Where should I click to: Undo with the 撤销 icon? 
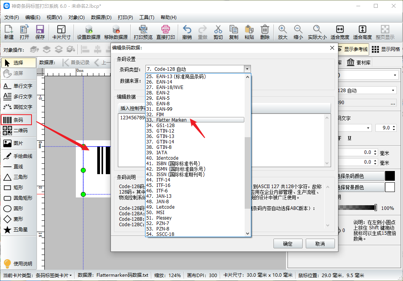187,32
